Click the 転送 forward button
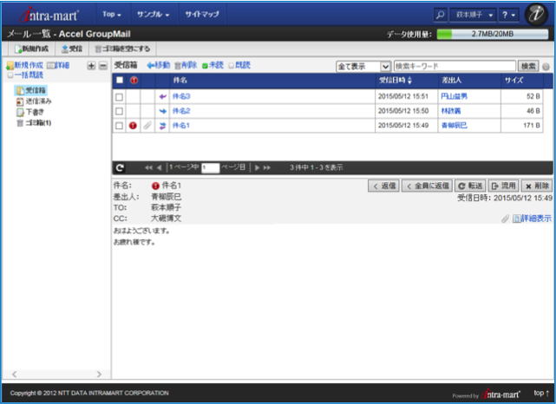The height and width of the screenshot is (404, 556). coord(470,186)
